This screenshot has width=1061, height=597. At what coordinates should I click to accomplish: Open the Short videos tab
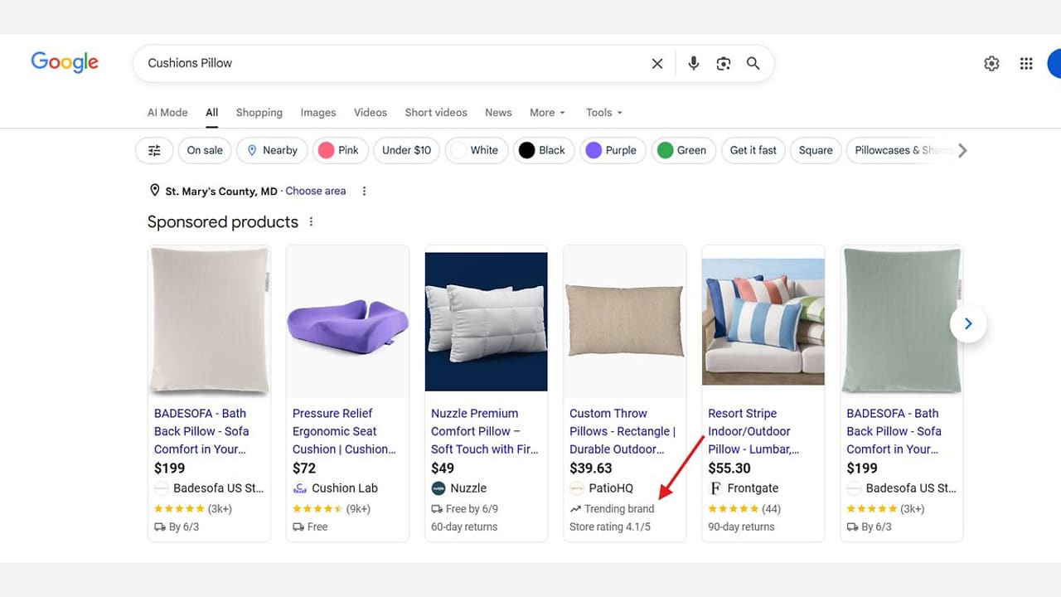[436, 112]
